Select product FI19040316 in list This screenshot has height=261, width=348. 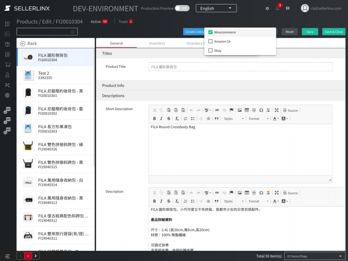55,146
